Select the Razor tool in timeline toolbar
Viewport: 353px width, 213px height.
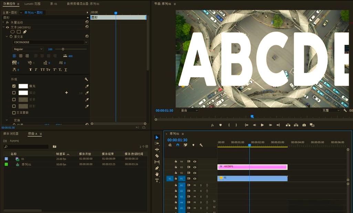coord(157,156)
